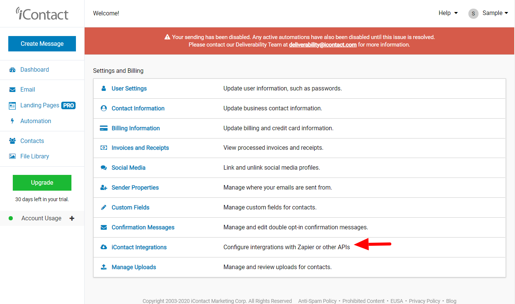The width and height of the screenshot is (515, 304).
Task: Click the warning triangle icon in alert banner
Action: tap(168, 37)
